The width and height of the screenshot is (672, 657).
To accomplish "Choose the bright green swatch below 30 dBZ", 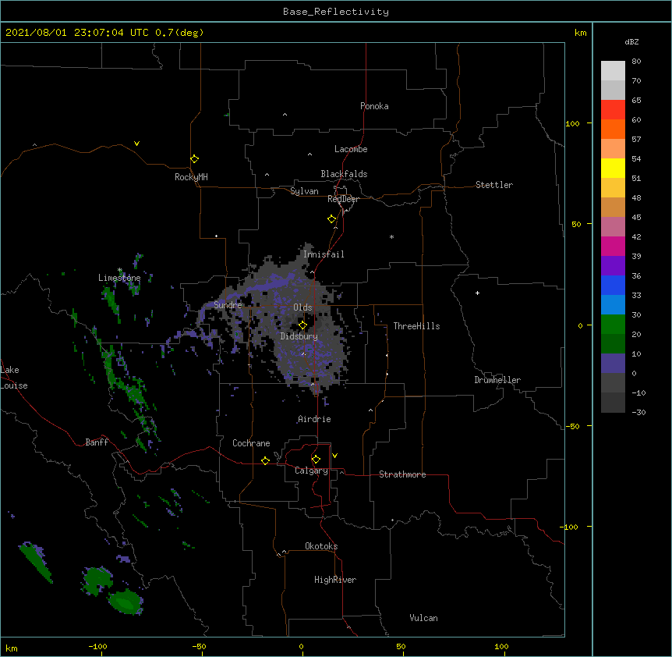I will [613, 325].
